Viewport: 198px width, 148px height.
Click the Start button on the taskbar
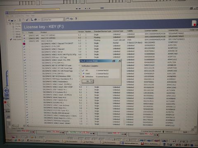tap(9, 140)
